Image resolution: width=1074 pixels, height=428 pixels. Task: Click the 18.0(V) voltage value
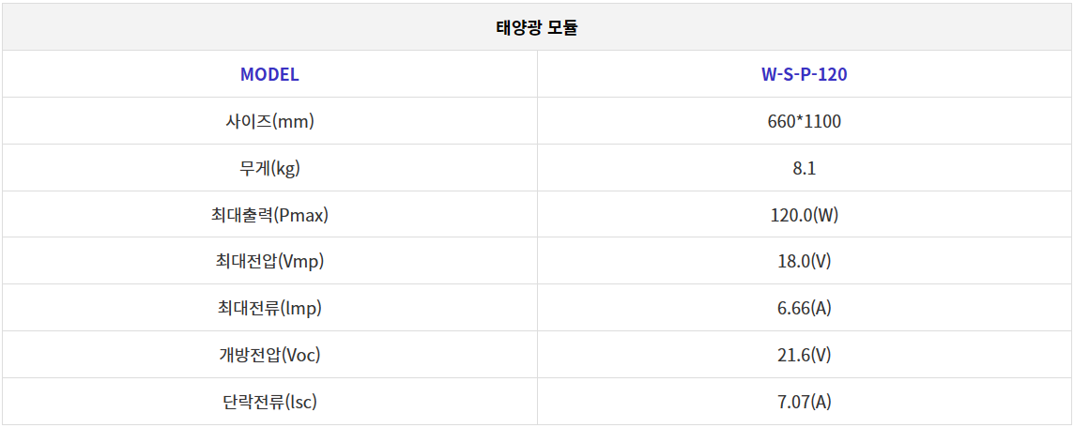(805, 261)
